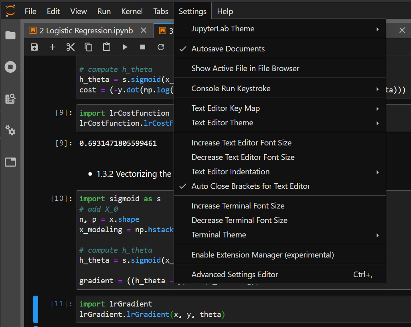
Task: Expand the JupyterLab Theme submenu
Action: pyautogui.click(x=224, y=29)
